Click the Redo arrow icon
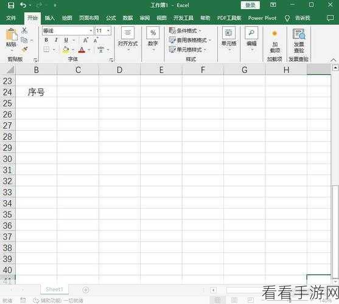Viewport: 339px width, 304px height. [x=39, y=5]
